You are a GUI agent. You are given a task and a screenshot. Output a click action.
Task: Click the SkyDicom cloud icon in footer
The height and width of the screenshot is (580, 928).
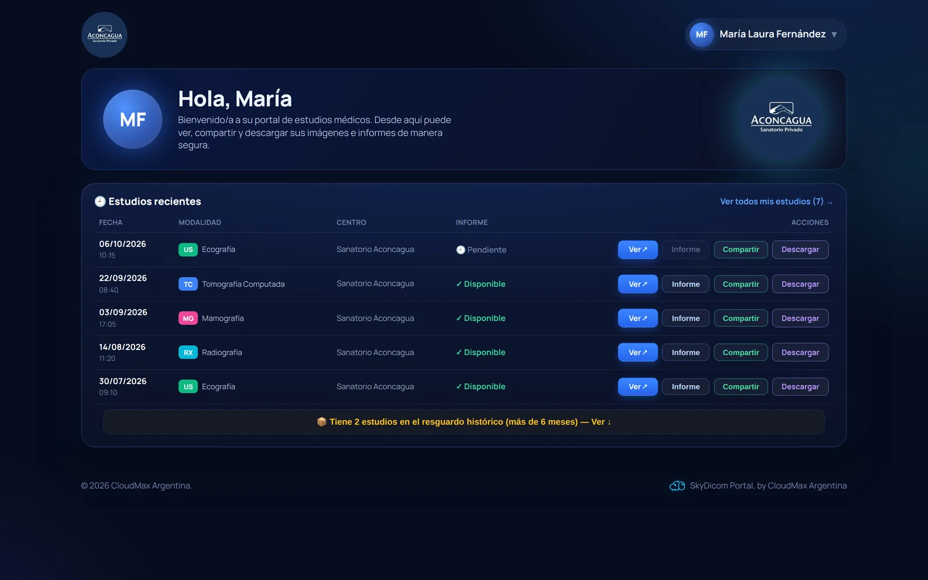677,486
